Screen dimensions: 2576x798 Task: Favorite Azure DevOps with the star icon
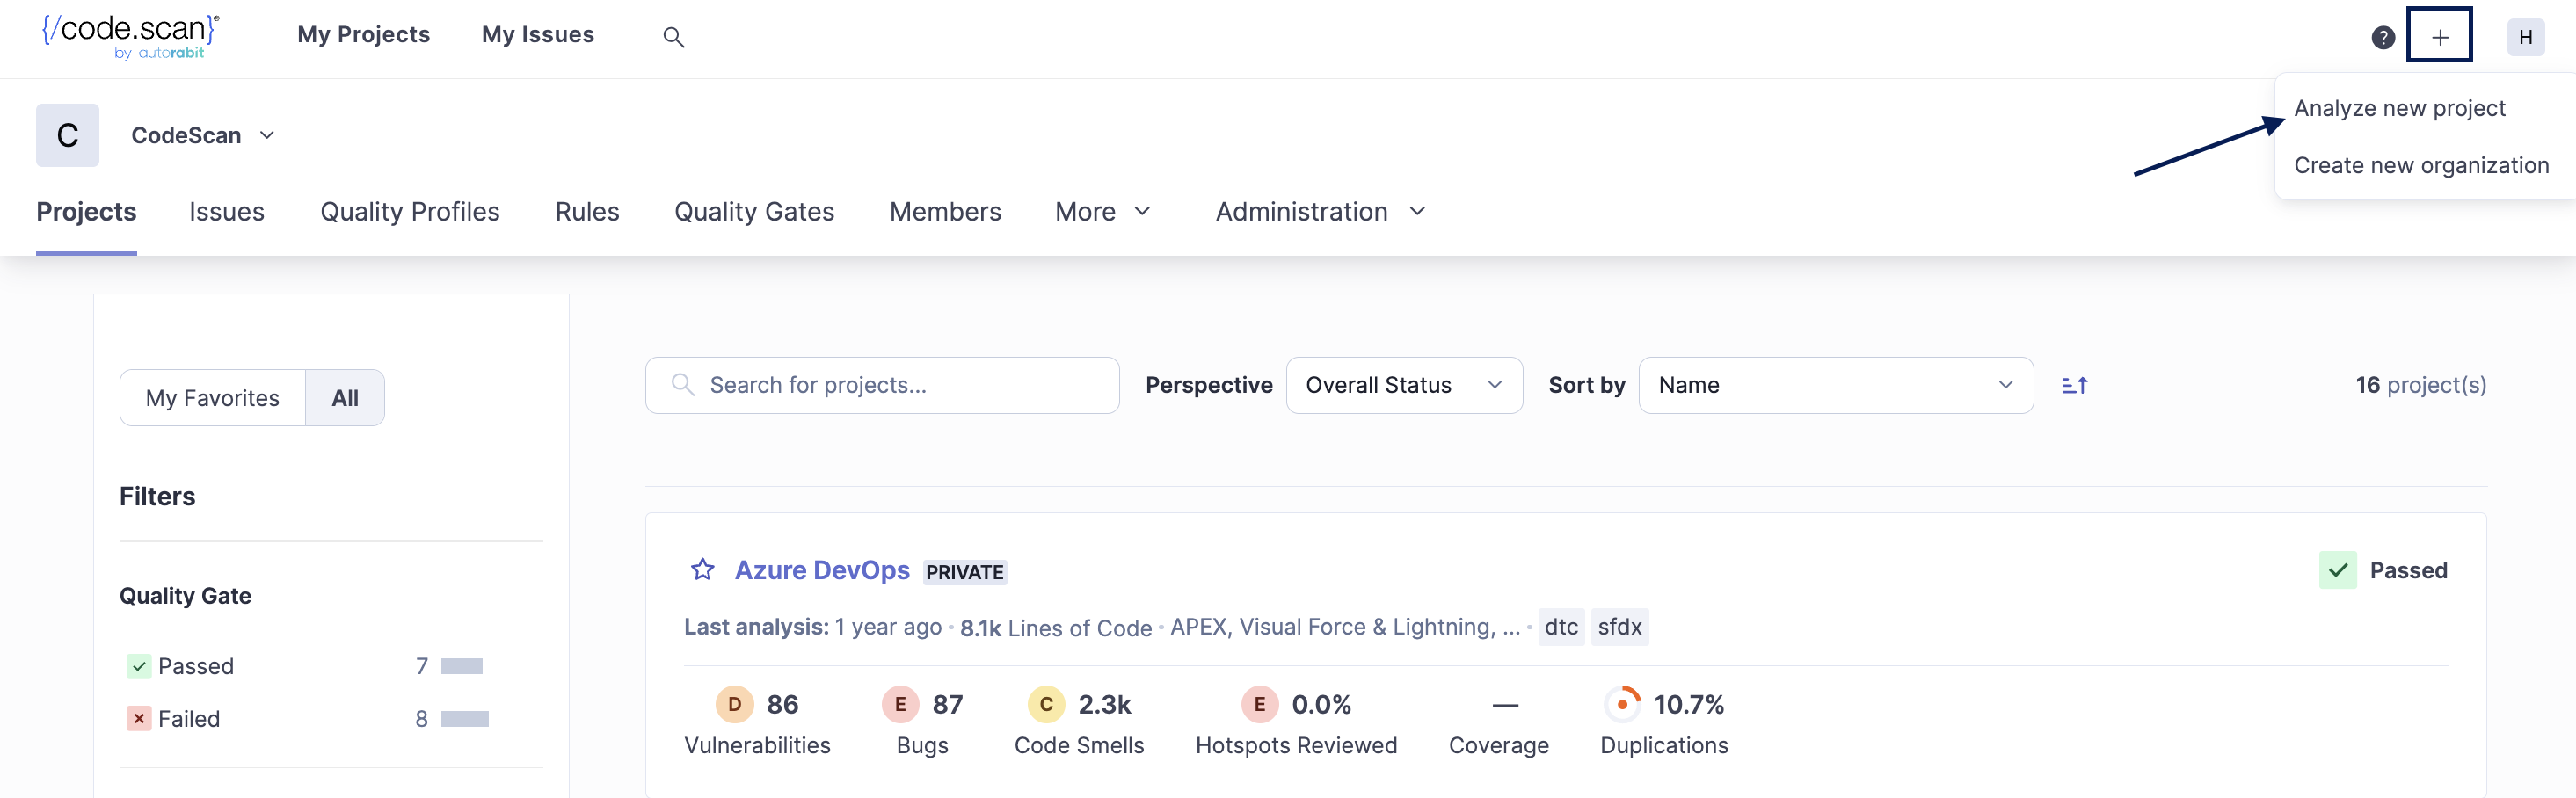703,570
